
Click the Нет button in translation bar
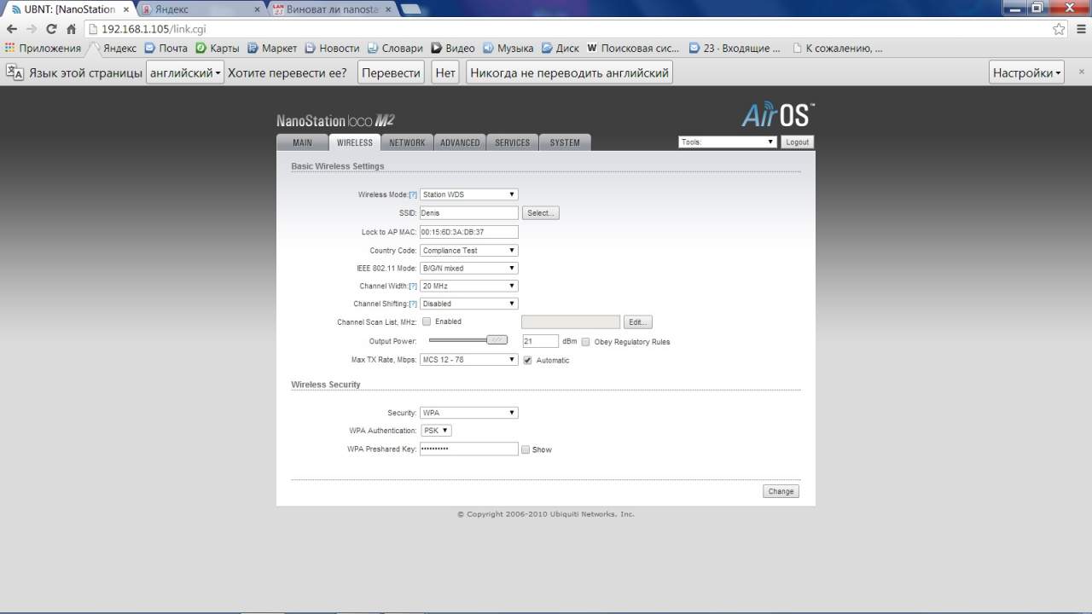(x=445, y=72)
